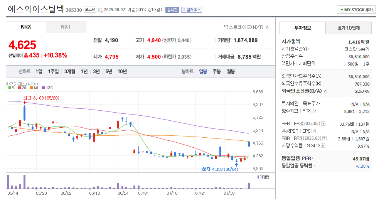The image size is (379, 199).
Task: Click the 최저 4,030 (08/04) marker
Action: [220, 169]
